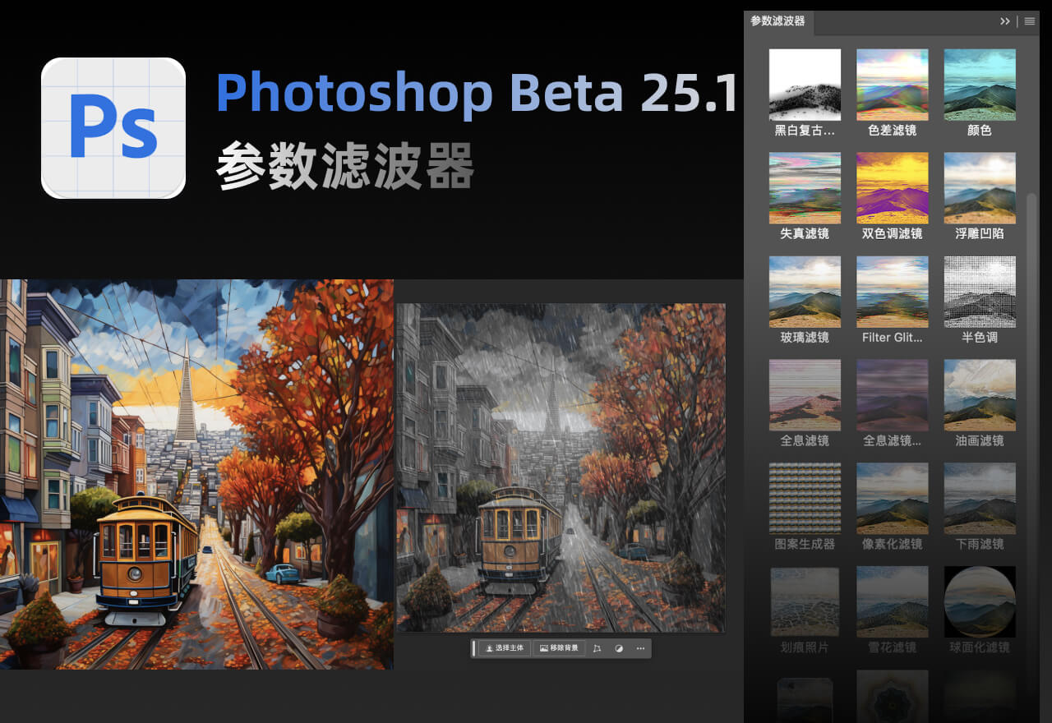
Task: Apply the 半色调 halftone filter icon
Action: [x=980, y=292]
